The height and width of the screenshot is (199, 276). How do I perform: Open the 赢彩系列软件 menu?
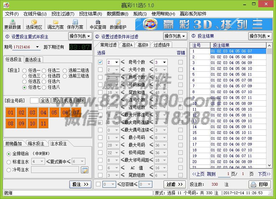[x=193, y=14]
